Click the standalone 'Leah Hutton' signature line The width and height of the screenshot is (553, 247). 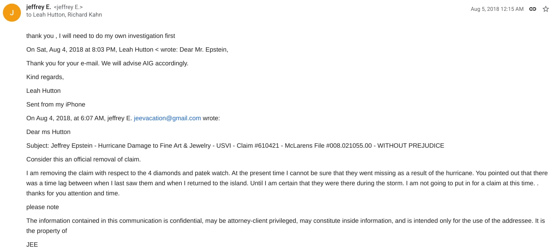43,91
